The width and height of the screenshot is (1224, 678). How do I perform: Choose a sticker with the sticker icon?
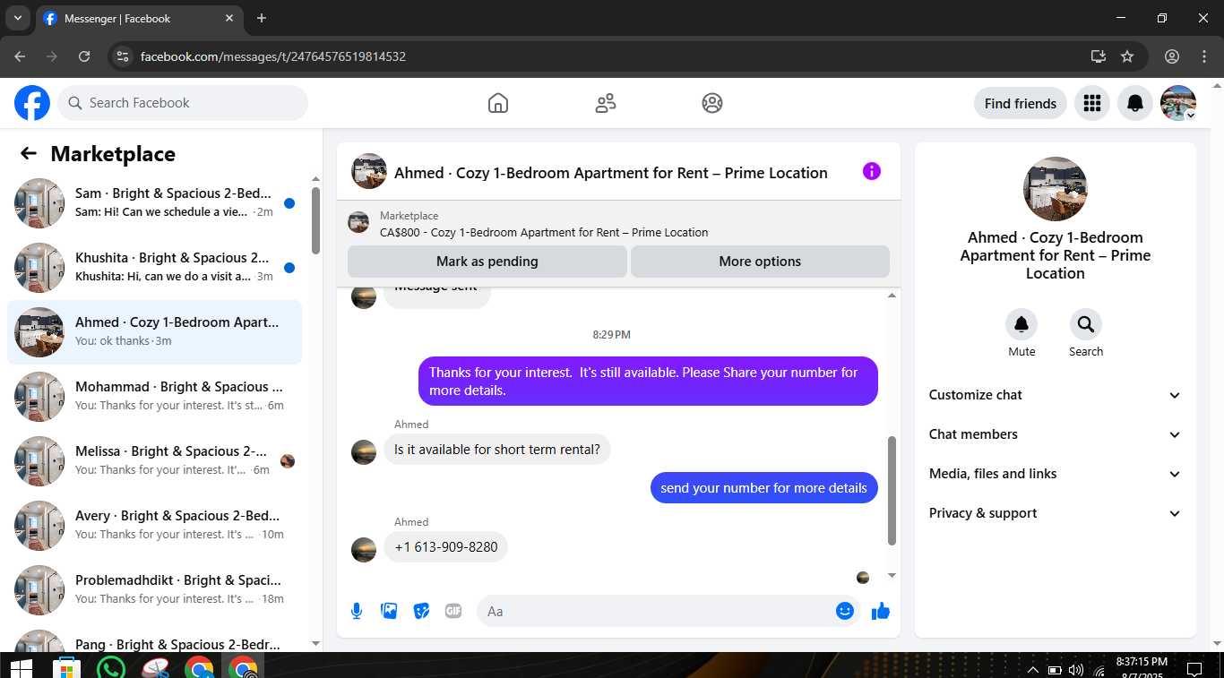[421, 611]
